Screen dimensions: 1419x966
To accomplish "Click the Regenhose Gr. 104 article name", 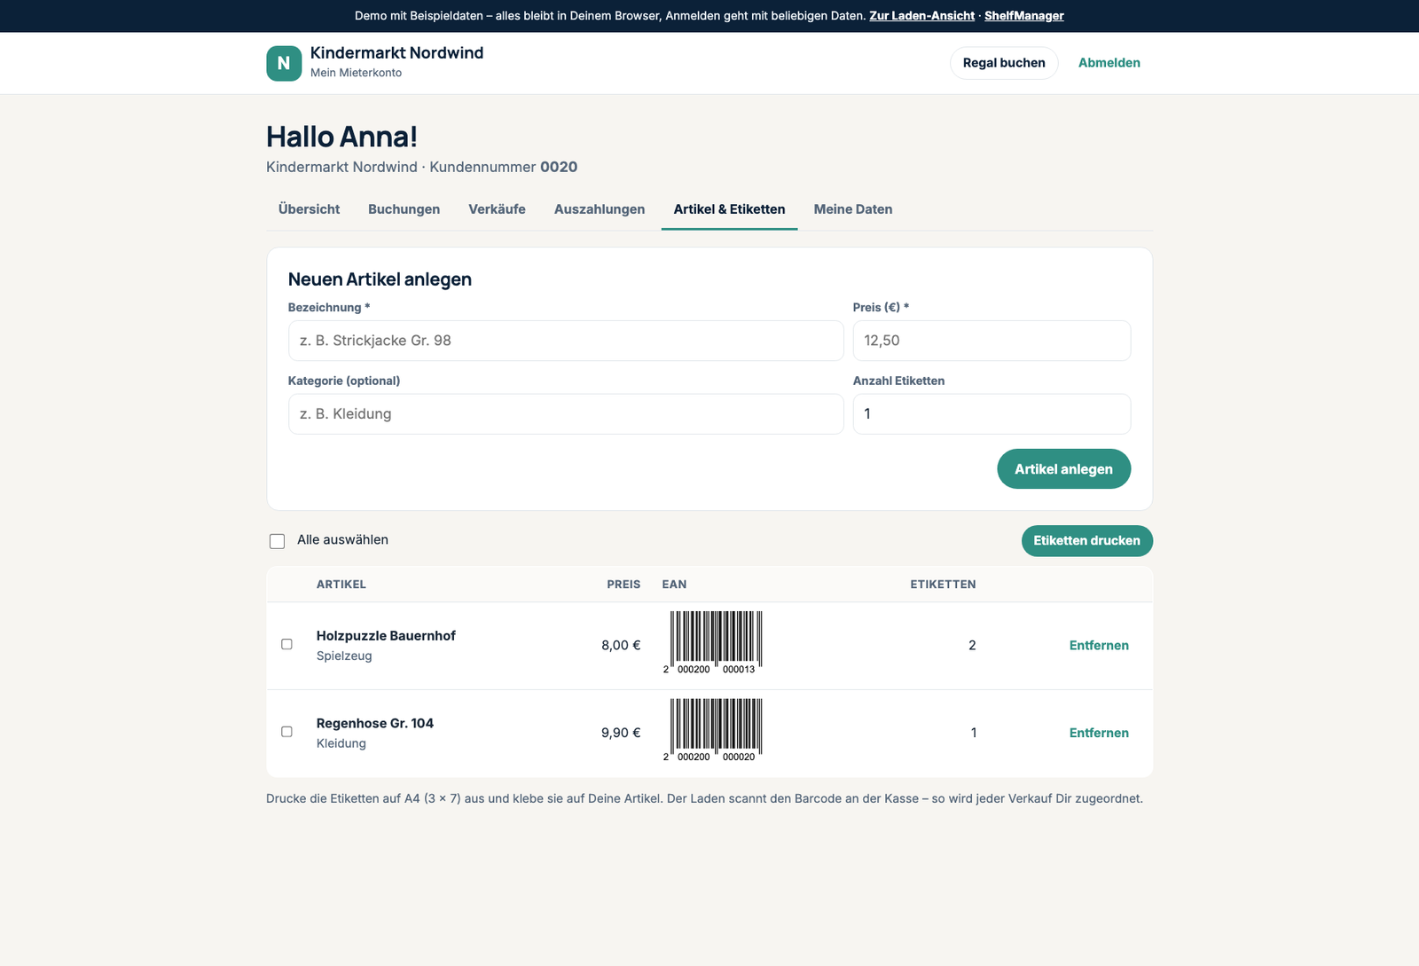I will click(375, 724).
